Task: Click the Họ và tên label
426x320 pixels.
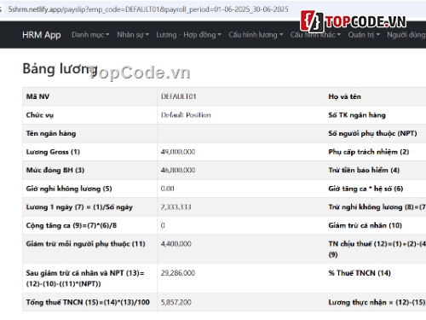Action: tap(344, 96)
